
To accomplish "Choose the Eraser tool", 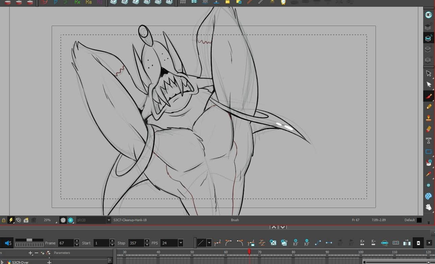I will pos(429,129).
